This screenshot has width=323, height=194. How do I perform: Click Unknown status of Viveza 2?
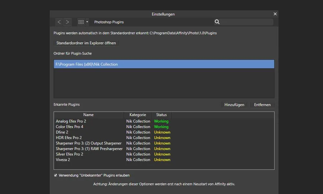pyautogui.click(x=162, y=160)
